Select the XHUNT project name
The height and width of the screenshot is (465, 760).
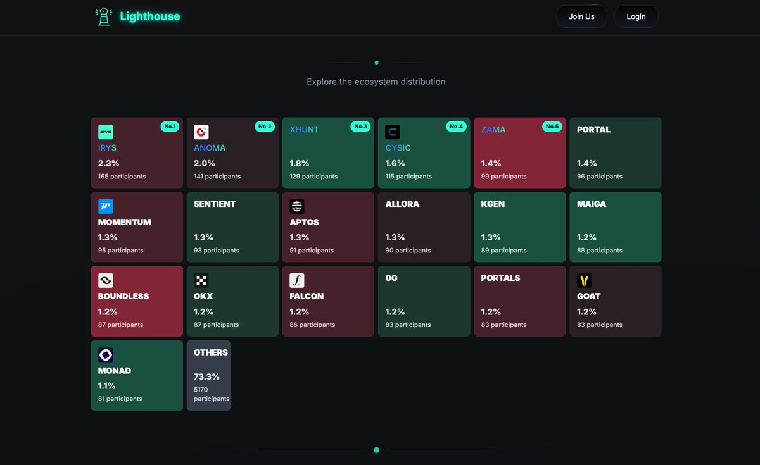pyautogui.click(x=305, y=130)
